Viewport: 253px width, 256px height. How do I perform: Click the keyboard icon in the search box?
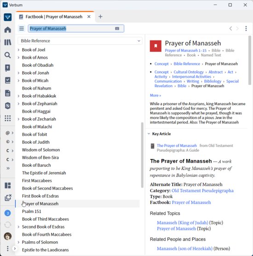117,28
